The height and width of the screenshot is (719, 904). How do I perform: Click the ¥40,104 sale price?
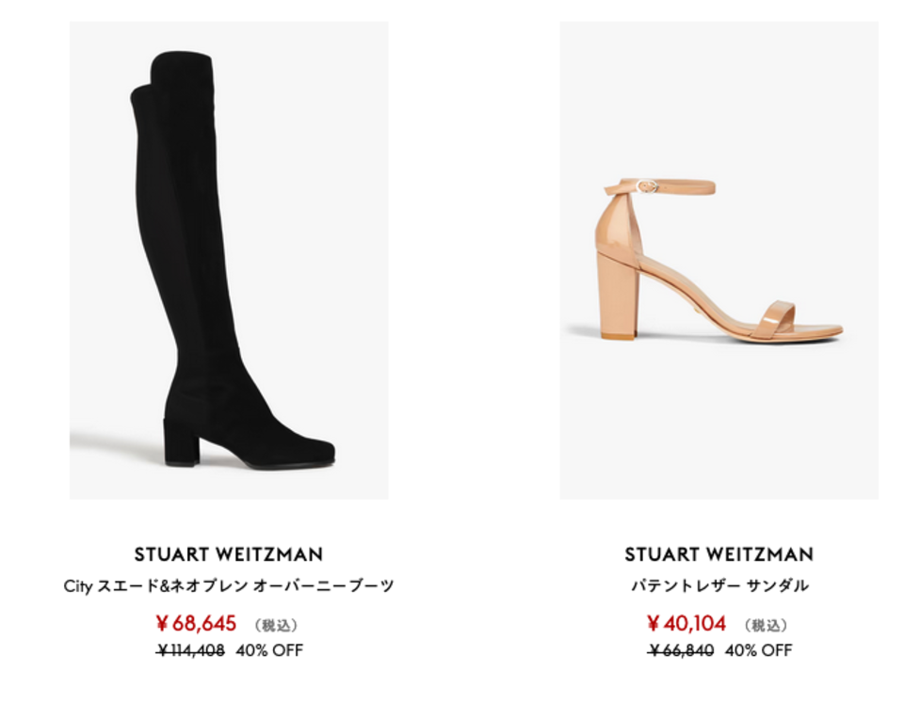(x=686, y=623)
